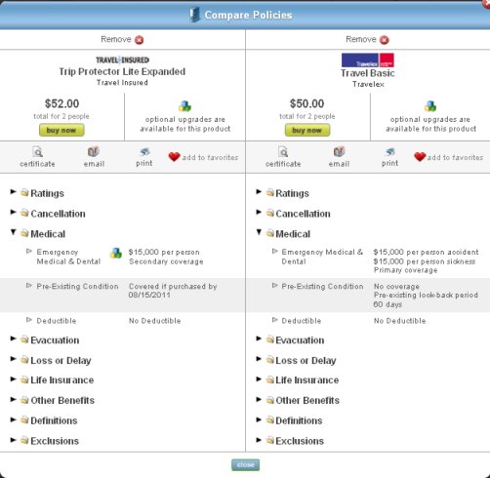This screenshot has height=478, width=490.
Task: Buy Travel Basic for $50.00
Action: 307,130
